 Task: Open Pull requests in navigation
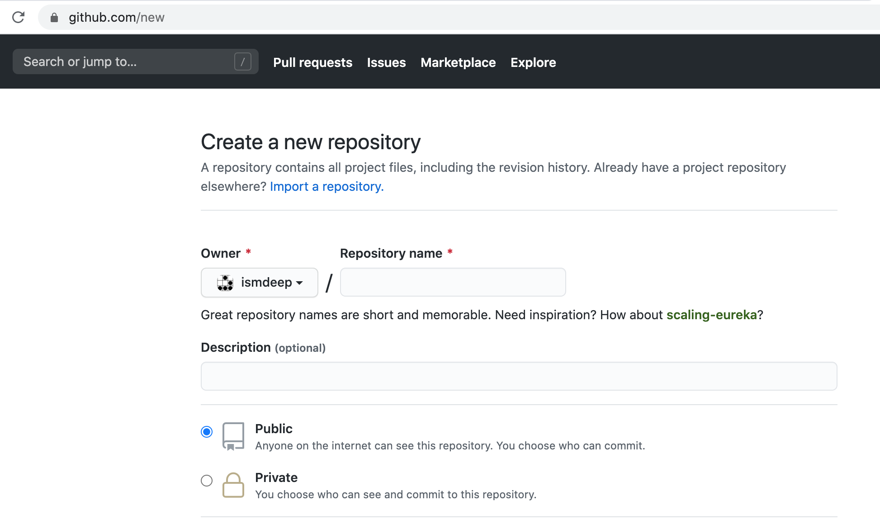312,62
